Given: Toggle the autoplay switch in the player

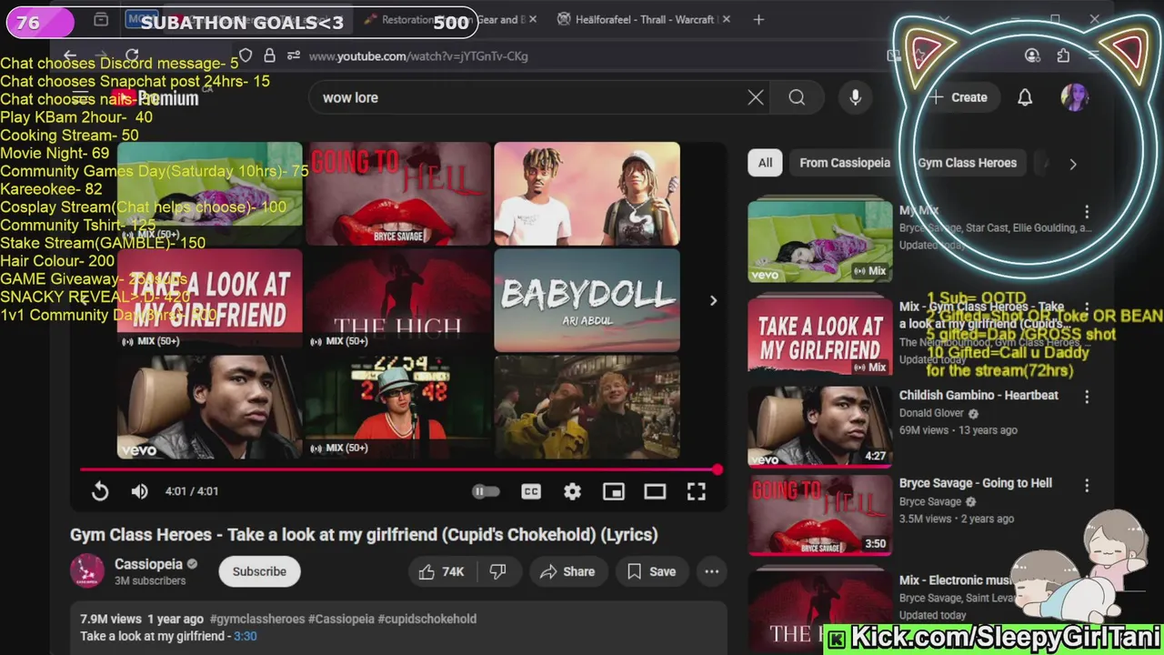Looking at the screenshot, I should (x=486, y=491).
